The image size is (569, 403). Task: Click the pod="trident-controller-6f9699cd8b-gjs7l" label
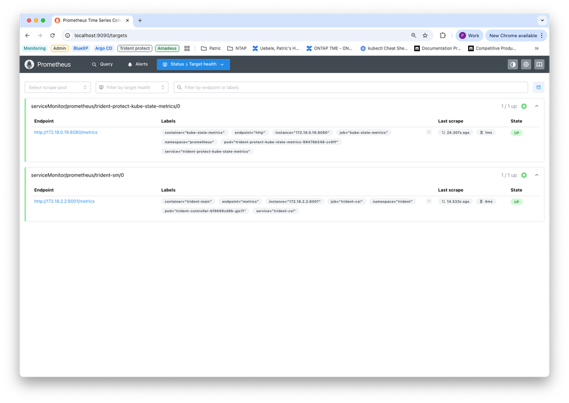point(205,211)
